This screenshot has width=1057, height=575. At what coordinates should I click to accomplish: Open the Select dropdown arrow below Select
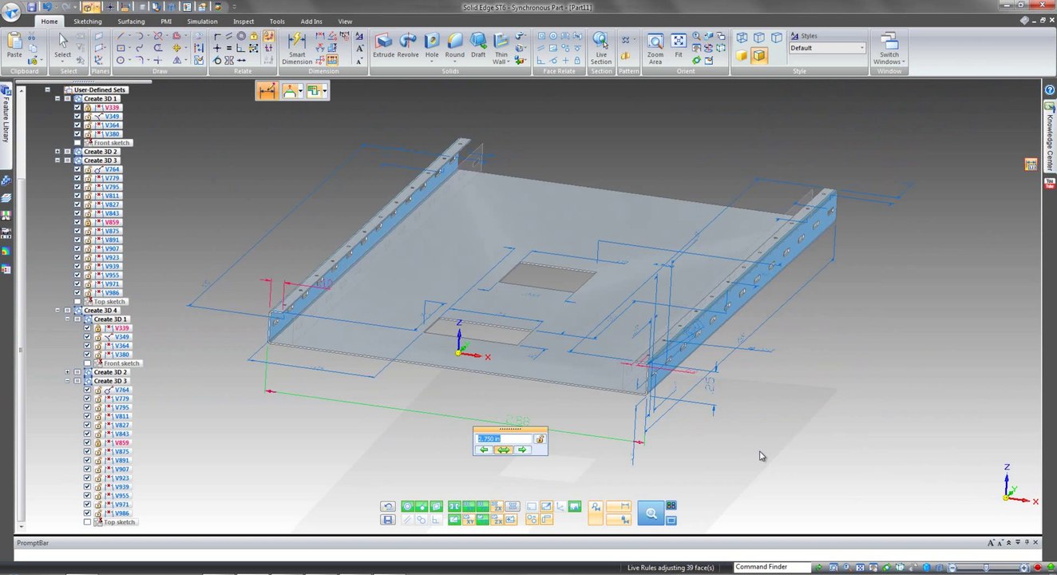62,62
